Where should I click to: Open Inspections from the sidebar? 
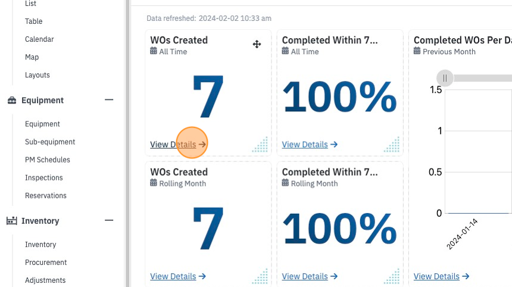(x=43, y=177)
